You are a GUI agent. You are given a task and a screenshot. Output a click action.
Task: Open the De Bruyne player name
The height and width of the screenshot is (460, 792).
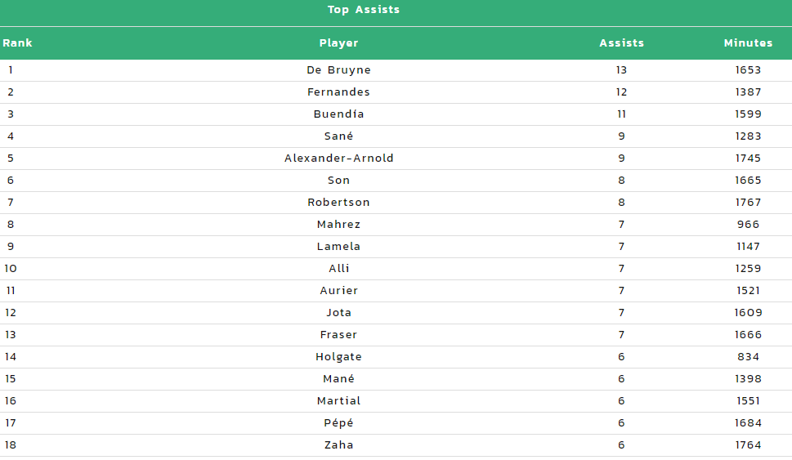(338, 69)
